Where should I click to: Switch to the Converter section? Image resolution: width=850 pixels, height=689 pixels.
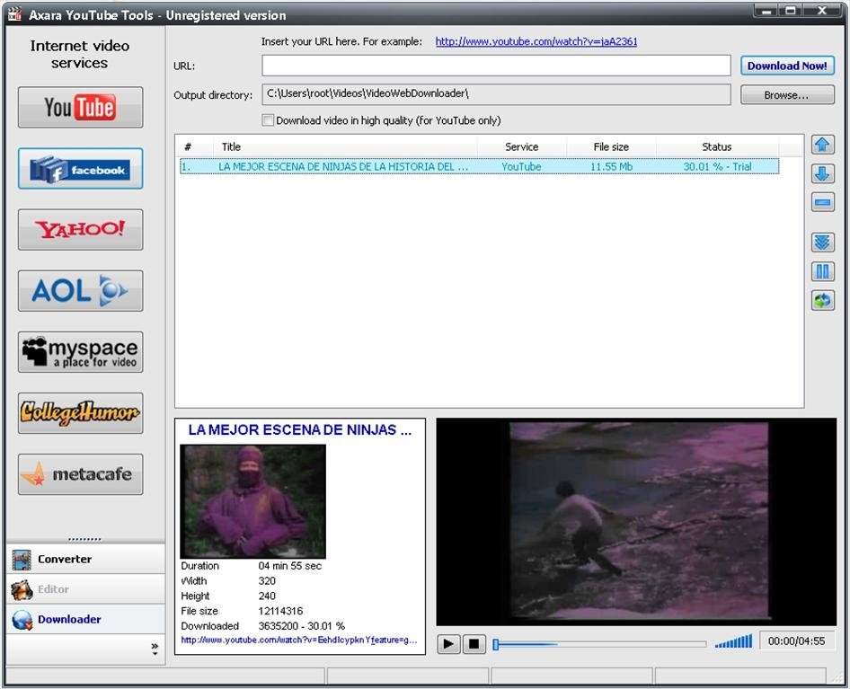click(x=85, y=560)
